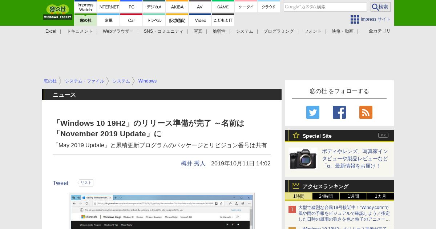Click the 窓の杜 Windows Forest logo
The height and width of the screenshot is (229, 436).
(58, 12)
